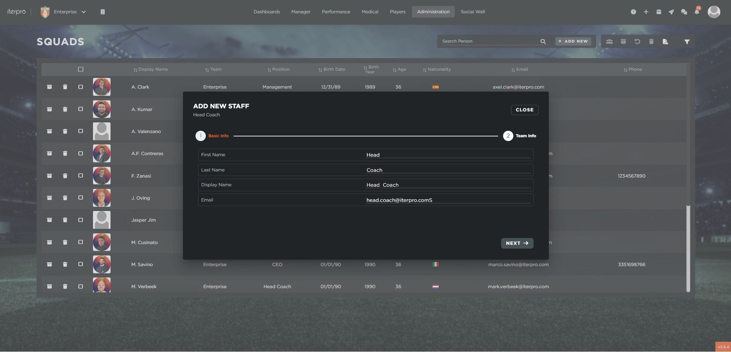731x352 pixels.
Task: Expand the Enterprise team dropdown
Action: (83, 12)
